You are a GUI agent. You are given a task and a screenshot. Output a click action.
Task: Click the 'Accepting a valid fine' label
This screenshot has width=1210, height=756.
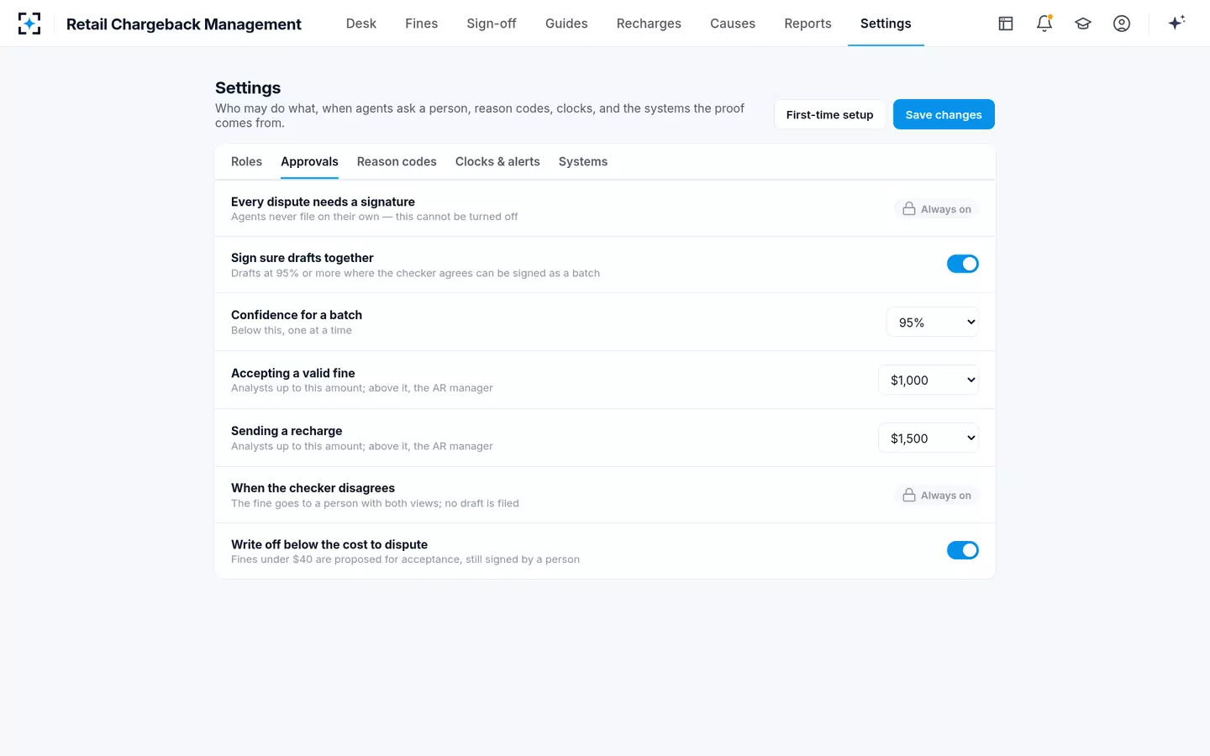tap(293, 373)
